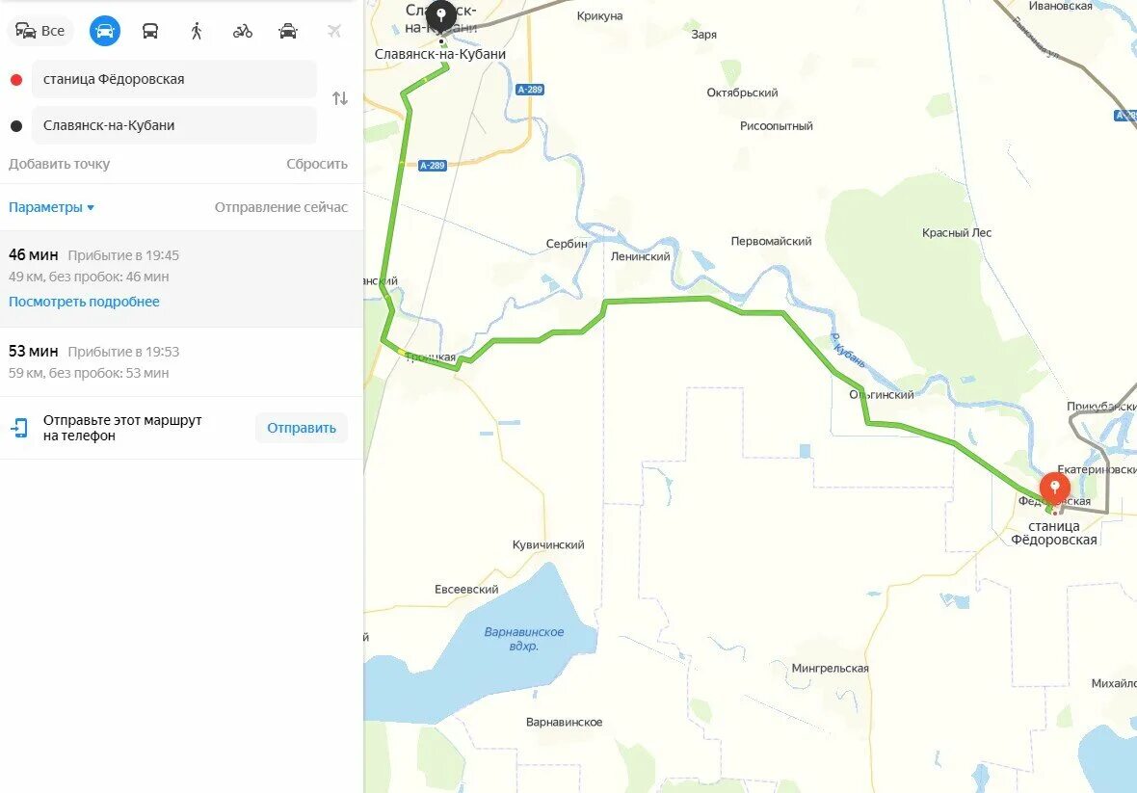Select the bus public transport icon

150,31
